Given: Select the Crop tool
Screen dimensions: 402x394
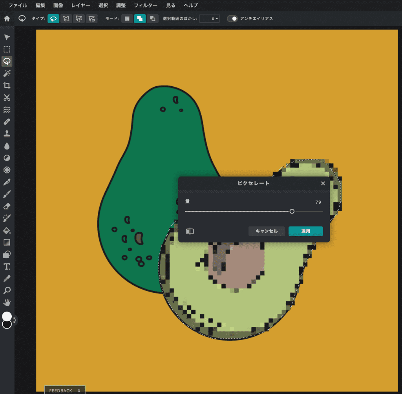Looking at the screenshot, I should click(7, 86).
